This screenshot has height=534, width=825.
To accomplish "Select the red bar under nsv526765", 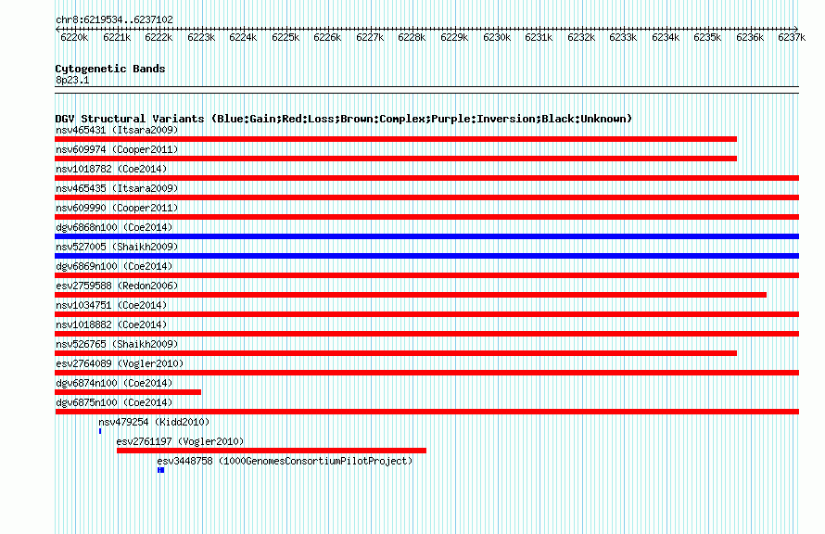I will pos(396,353).
